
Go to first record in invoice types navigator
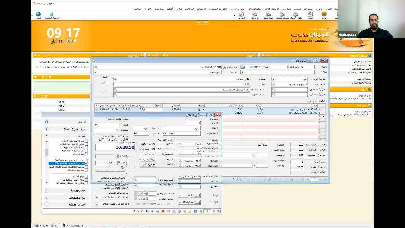[x=196, y=211]
